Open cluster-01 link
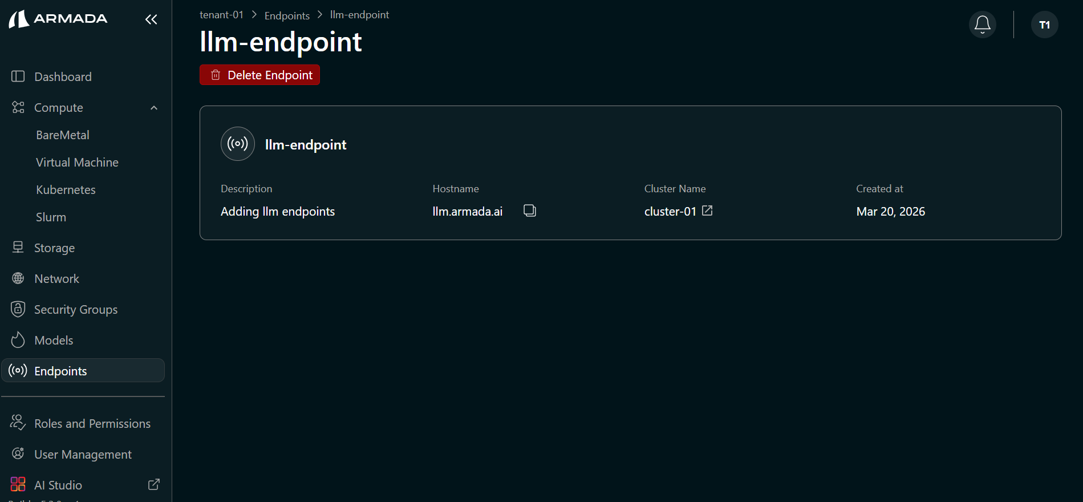 670,212
